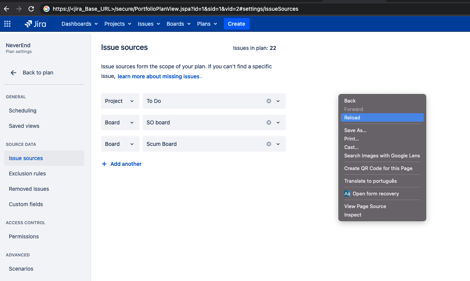Select Issue sources in the sidebar

pyautogui.click(x=44, y=158)
